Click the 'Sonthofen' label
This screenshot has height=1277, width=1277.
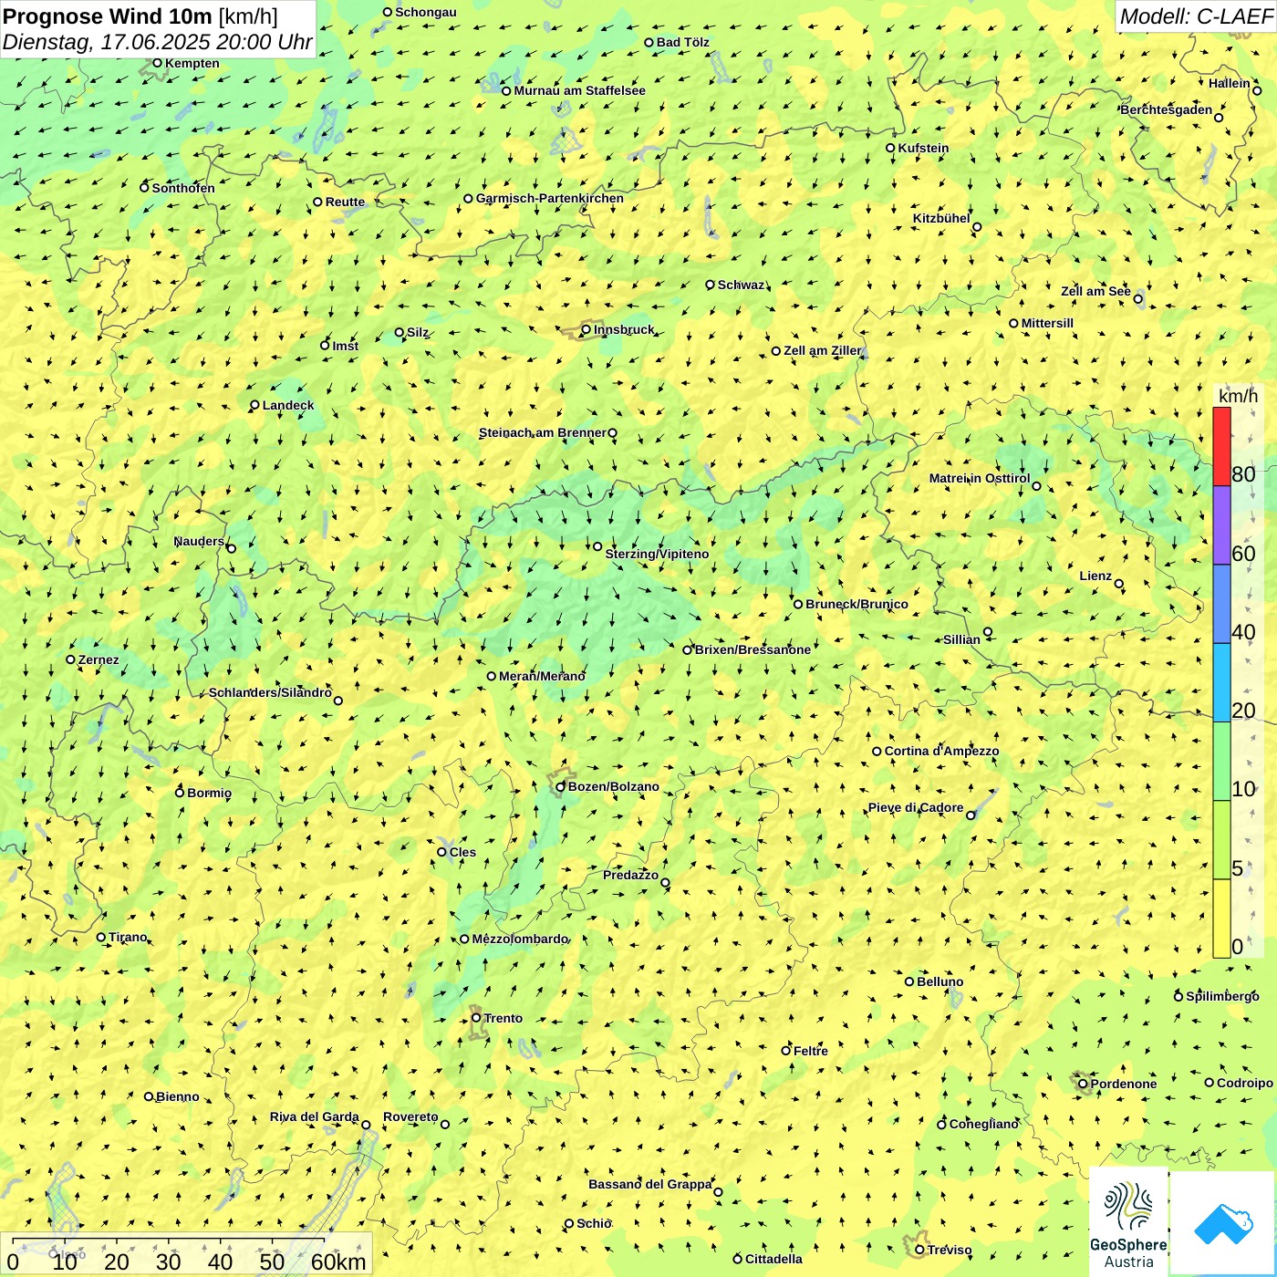(x=183, y=188)
